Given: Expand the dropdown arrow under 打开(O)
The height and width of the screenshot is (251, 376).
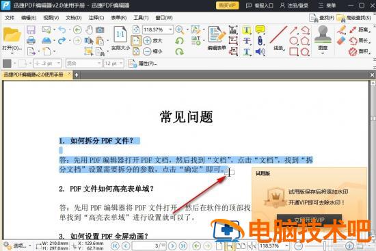Looking at the screenshot, I should coord(12,53).
